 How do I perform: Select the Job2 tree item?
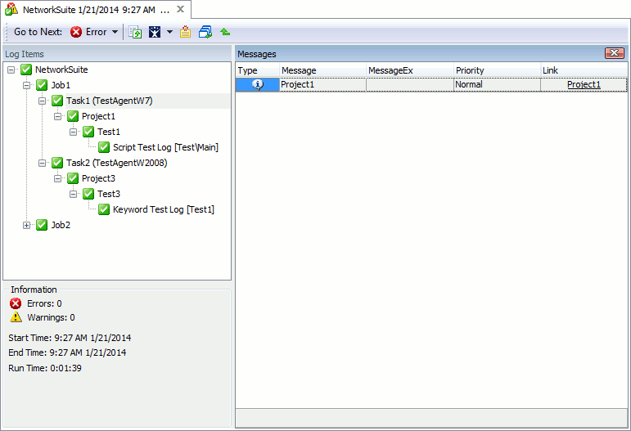(x=61, y=225)
